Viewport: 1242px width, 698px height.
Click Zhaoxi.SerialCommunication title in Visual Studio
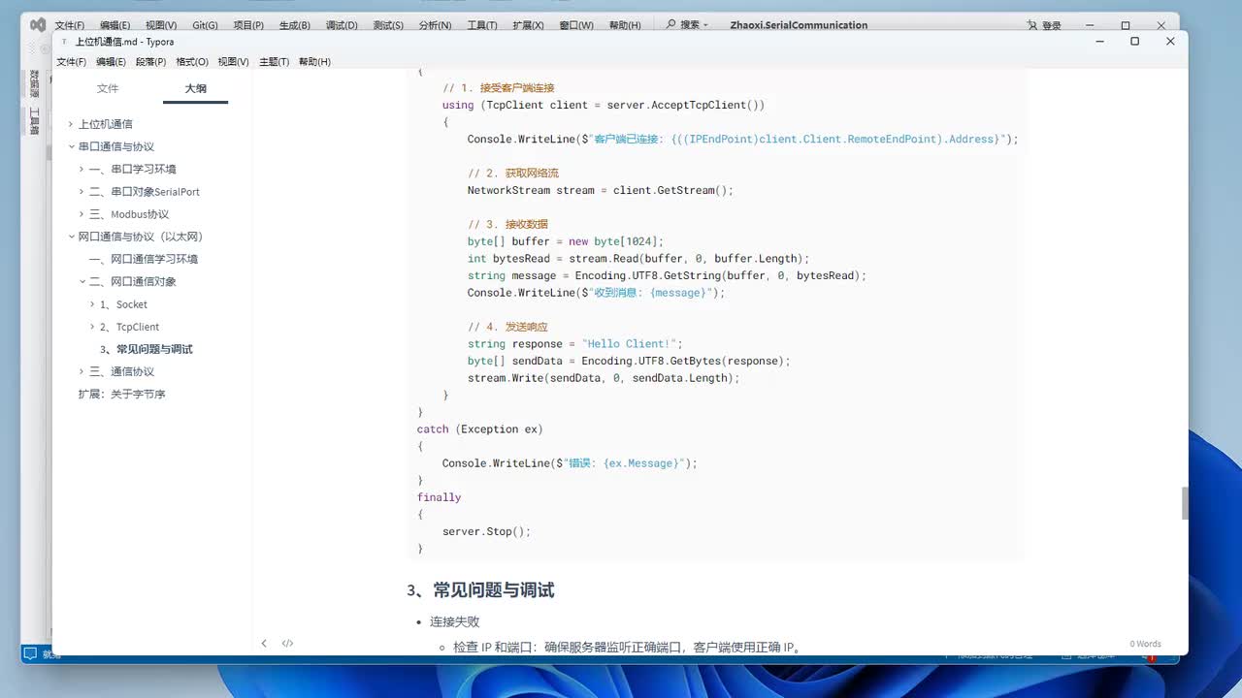pos(799,25)
